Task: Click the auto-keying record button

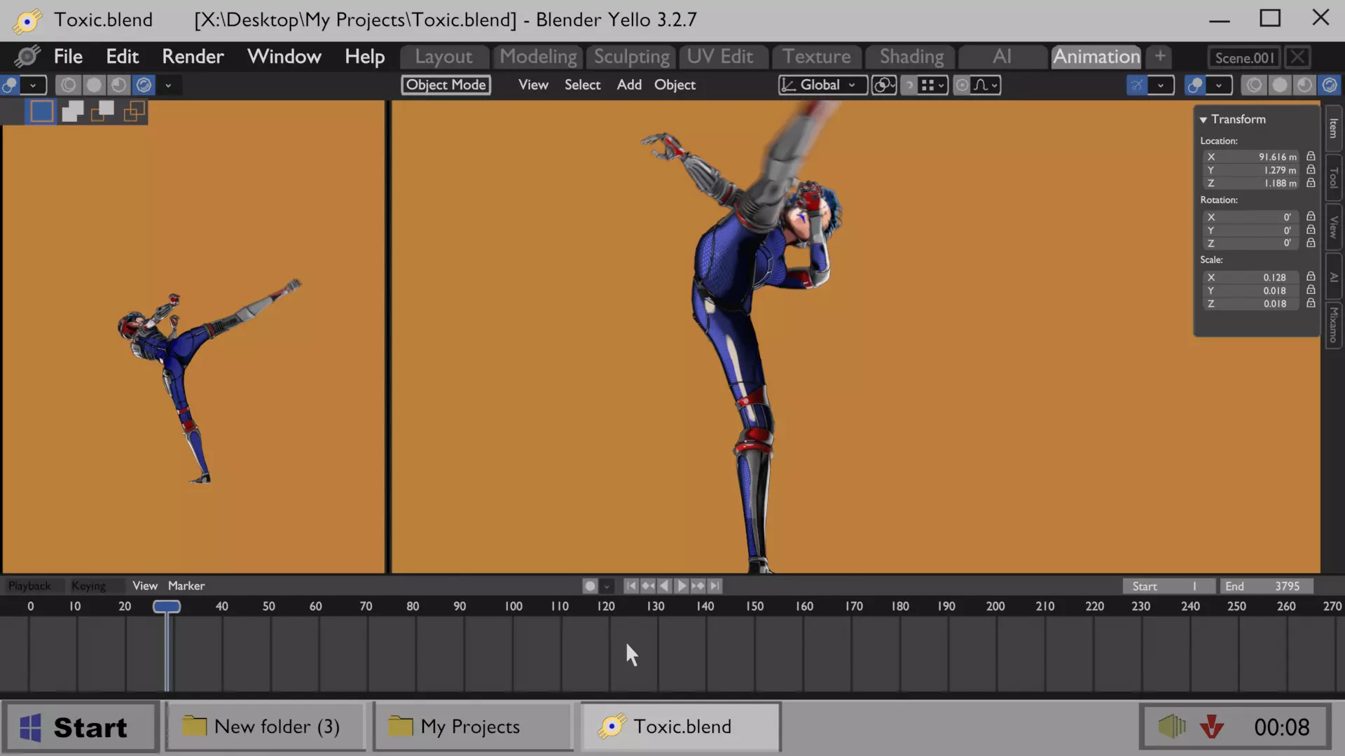Action: [590, 586]
